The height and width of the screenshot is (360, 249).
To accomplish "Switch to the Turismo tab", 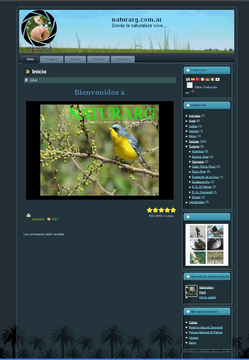I will [x=75, y=59].
